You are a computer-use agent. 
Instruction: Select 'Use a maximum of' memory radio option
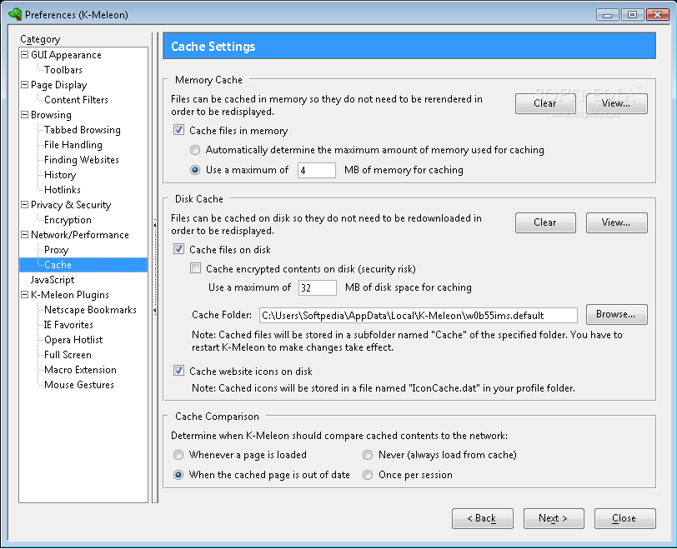195,170
